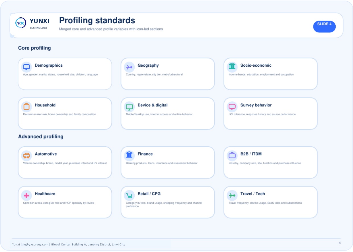Click the Geography airplane icon
This screenshot has width=353, height=252.
click(129, 67)
